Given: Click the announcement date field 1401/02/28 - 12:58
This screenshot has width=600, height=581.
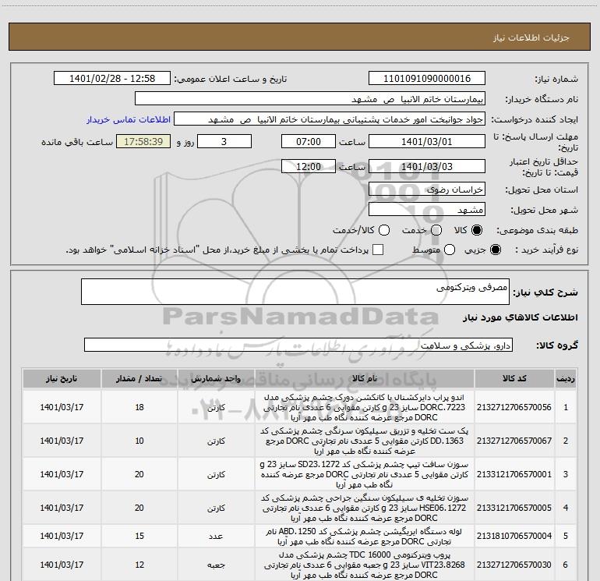Looking at the screenshot, I should click(112, 79).
